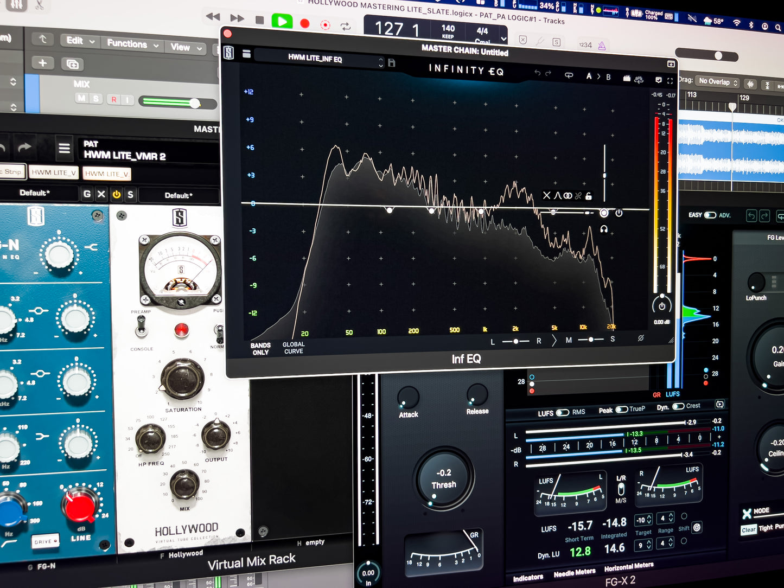Open the HWM LITE_INF EQ preset selector

click(319, 60)
